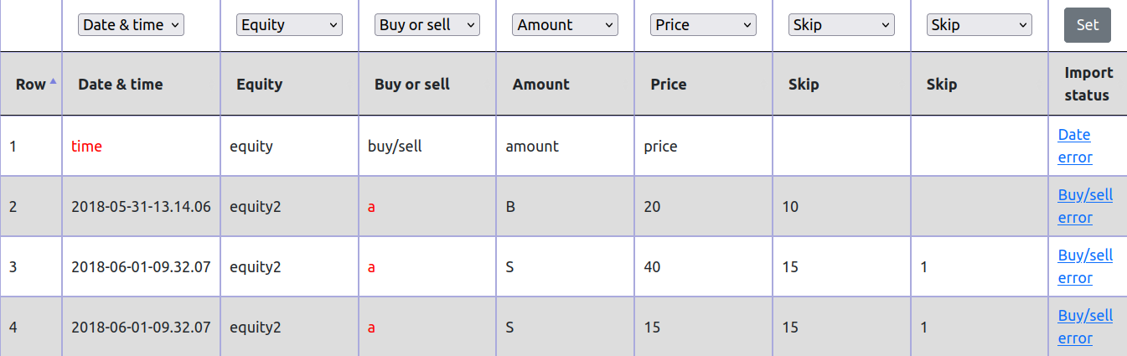The width and height of the screenshot is (1127, 356).
Task: Open the Buy/sell error link in row 4
Action: 1085,327
